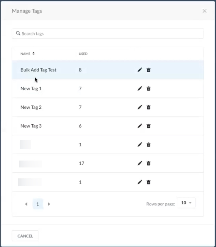Edit the "Bulk Add Tag Test" tag
216x247 pixels.
(140, 70)
